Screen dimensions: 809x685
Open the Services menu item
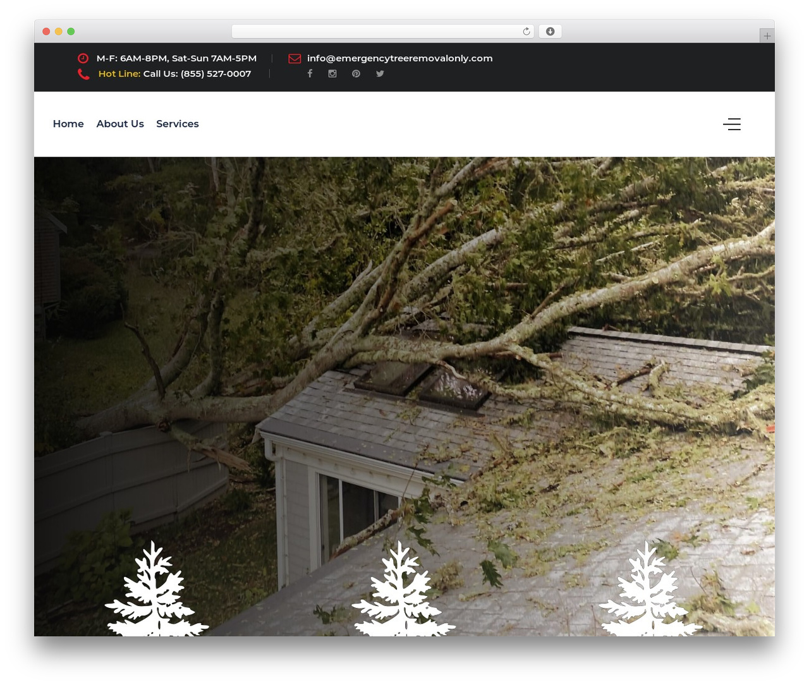click(178, 124)
